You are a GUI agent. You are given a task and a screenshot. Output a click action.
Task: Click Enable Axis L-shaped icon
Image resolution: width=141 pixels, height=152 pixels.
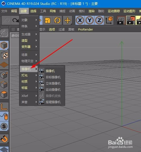tap(4, 107)
